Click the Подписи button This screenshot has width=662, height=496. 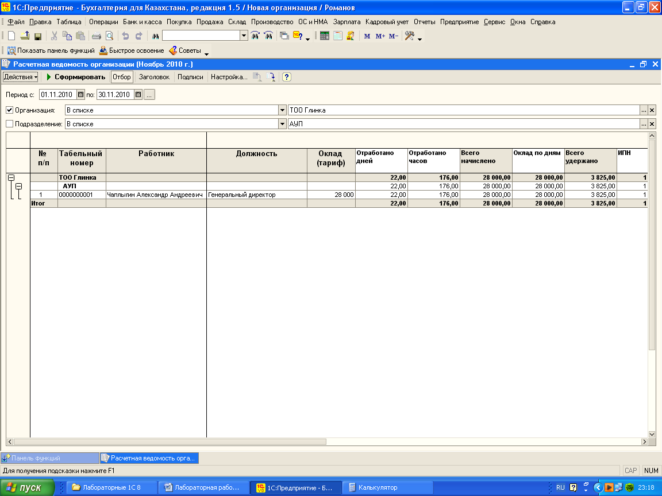click(190, 77)
